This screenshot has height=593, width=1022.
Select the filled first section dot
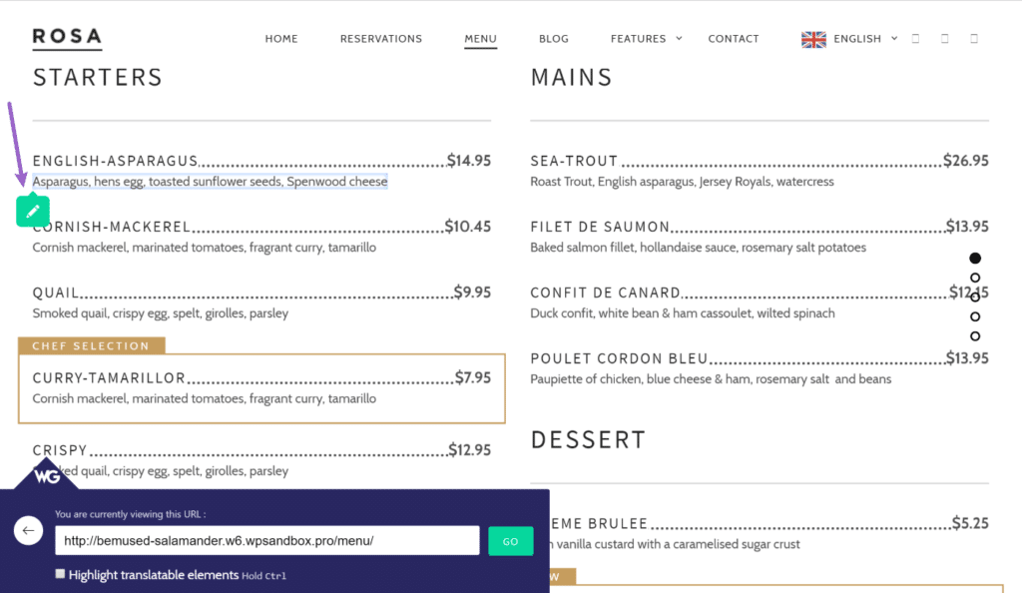(975, 258)
